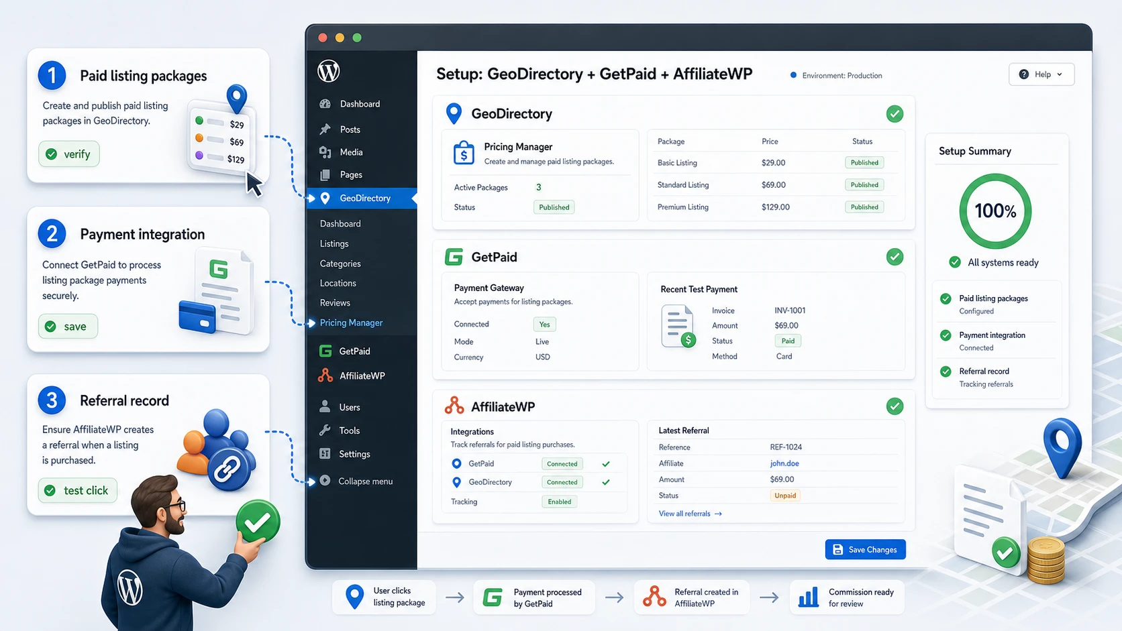This screenshot has height=631, width=1122.
Task: Click the GeoDirectory integration Connected badge
Action: tap(562, 482)
